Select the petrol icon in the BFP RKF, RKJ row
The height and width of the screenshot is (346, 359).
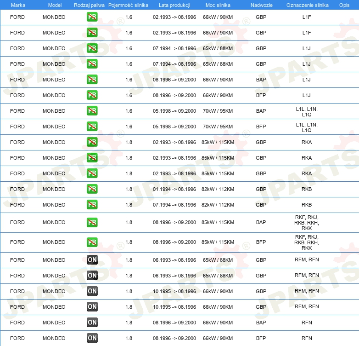pyautogui.click(x=92, y=242)
